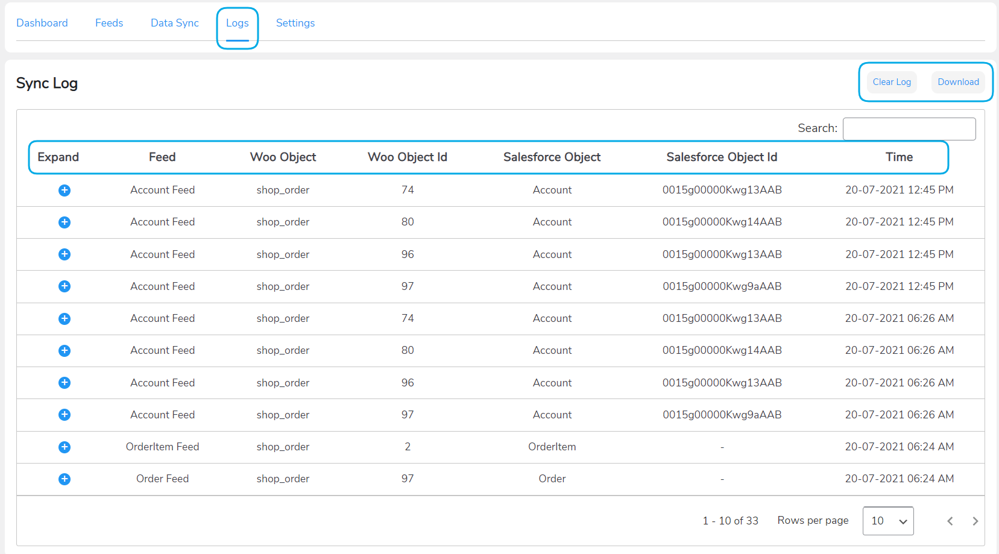Sort by the Woo Object column header
The width and height of the screenshot is (999, 554).
click(283, 157)
